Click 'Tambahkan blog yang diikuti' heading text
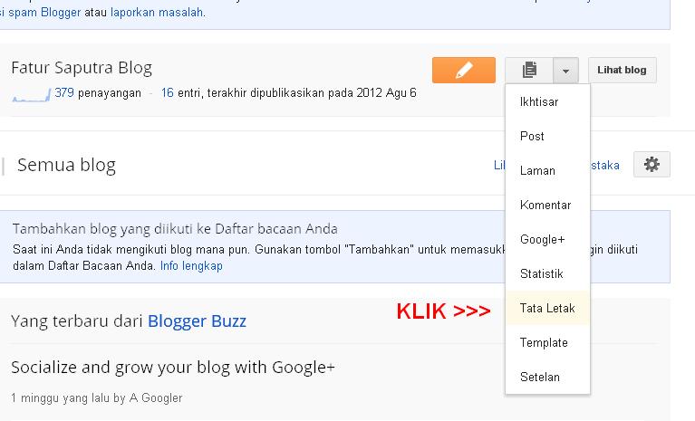695x421 pixels. pyautogui.click(x=175, y=229)
